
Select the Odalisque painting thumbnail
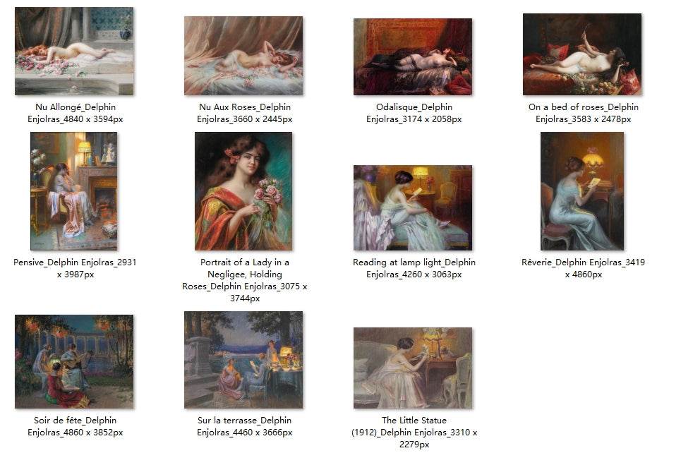(413, 56)
